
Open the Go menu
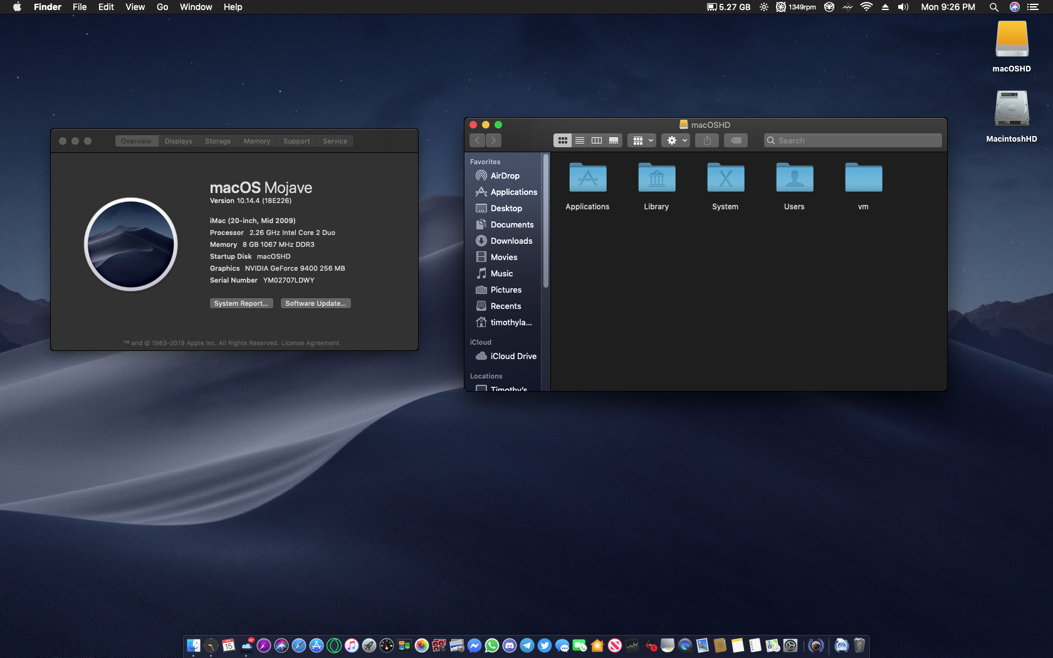click(x=162, y=7)
